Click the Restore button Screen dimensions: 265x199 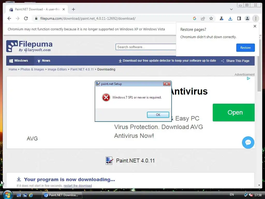tap(245, 48)
